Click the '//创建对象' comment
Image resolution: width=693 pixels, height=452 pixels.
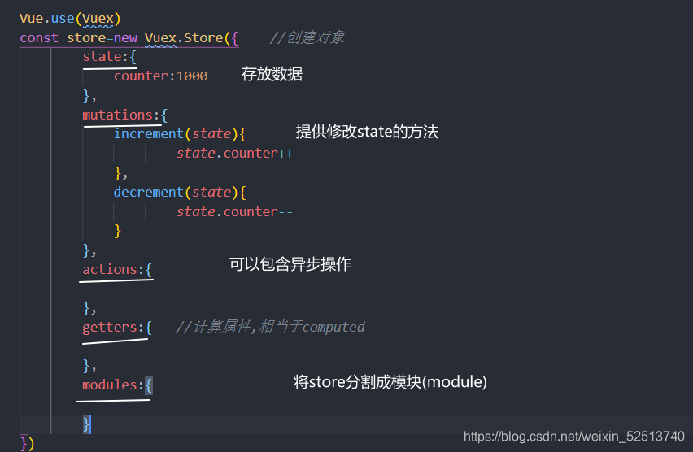pyautogui.click(x=307, y=37)
